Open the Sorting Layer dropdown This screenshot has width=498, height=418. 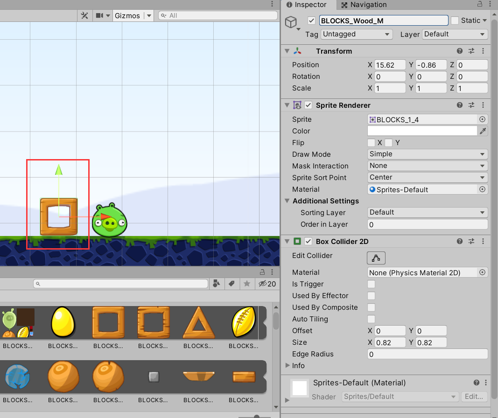pyautogui.click(x=428, y=212)
